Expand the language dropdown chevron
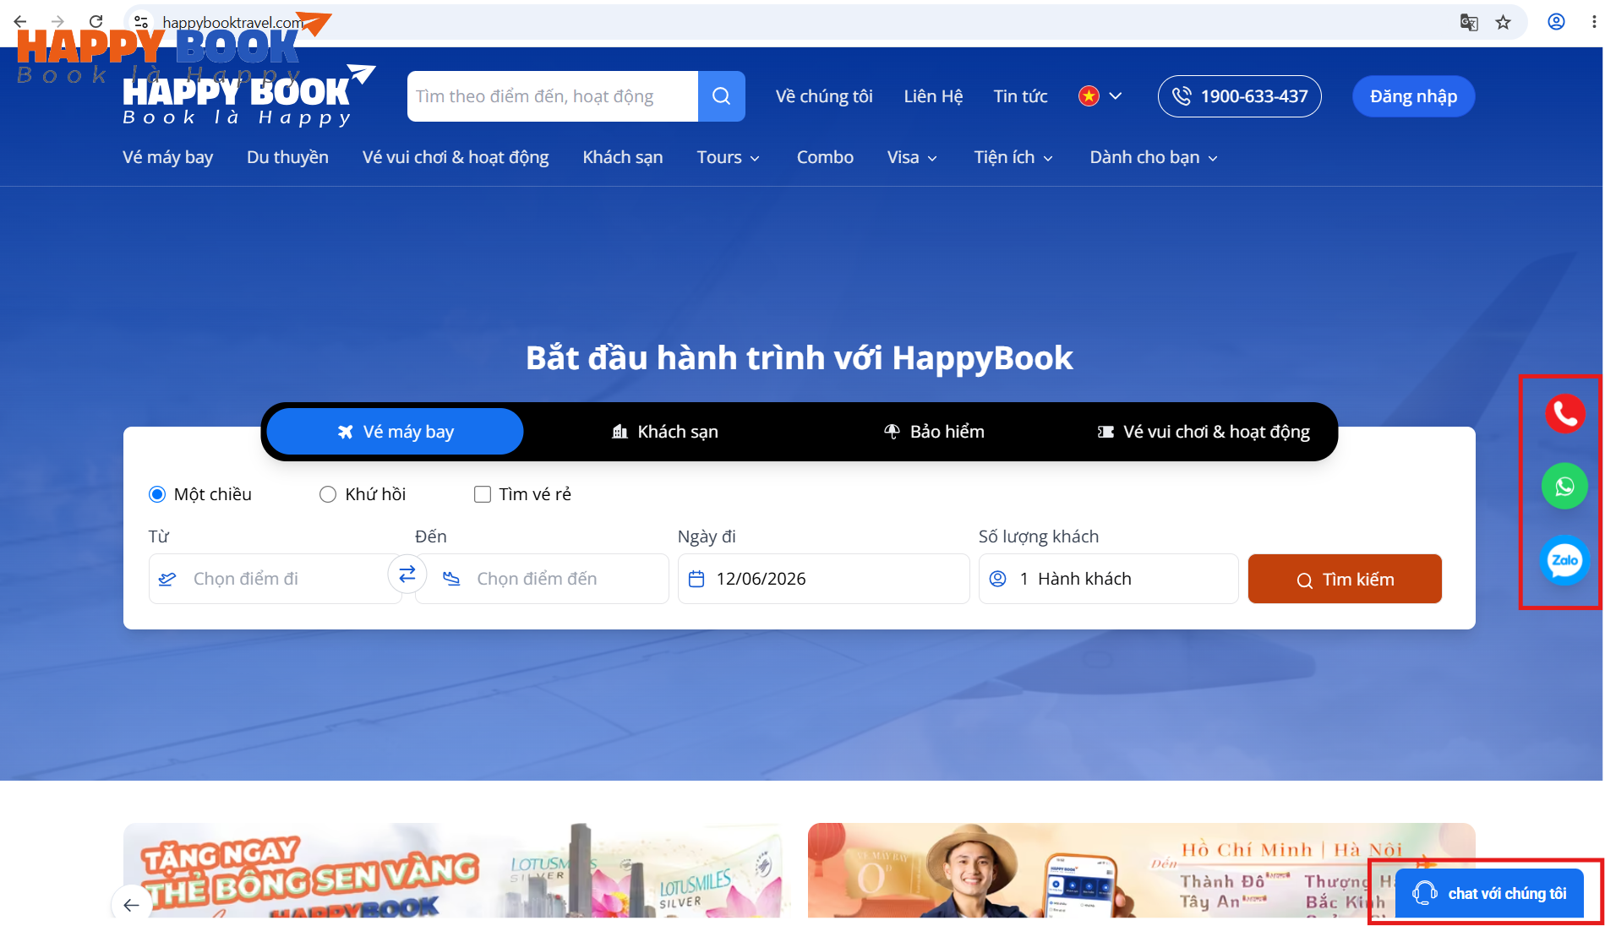Viewport: 1605px width, 926px height. click(1116, 96)
